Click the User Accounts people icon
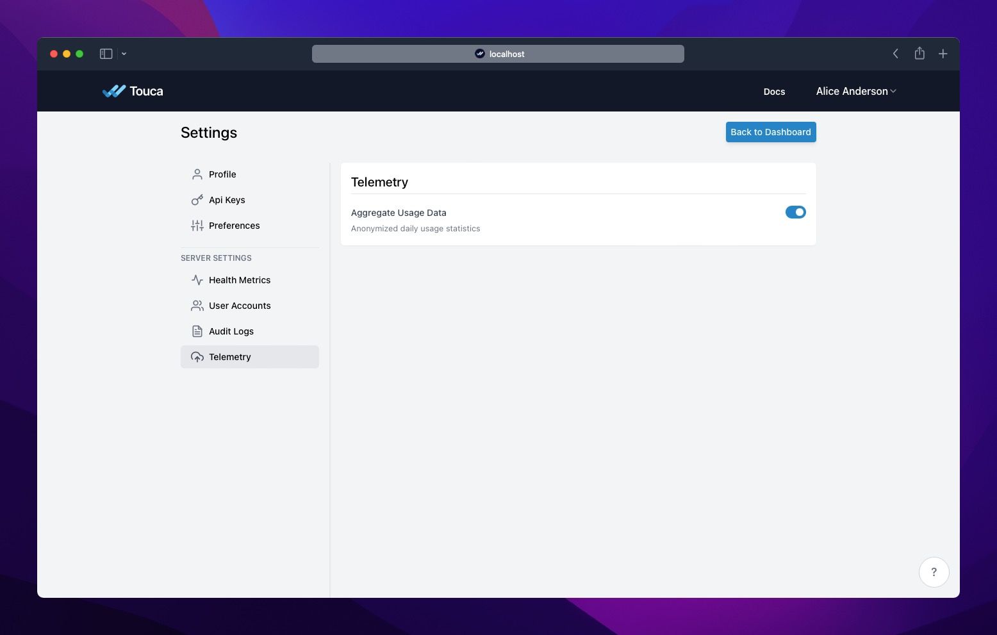The width and height of the screenshot is (997, 635). click(197, 306)
